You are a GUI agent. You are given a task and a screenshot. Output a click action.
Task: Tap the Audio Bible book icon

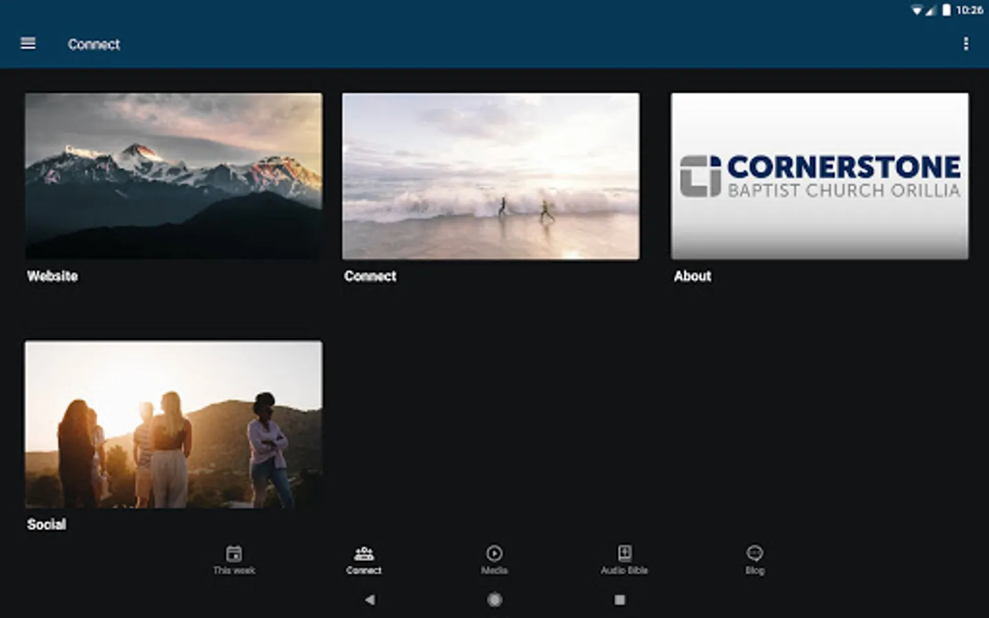pos(624,553)
